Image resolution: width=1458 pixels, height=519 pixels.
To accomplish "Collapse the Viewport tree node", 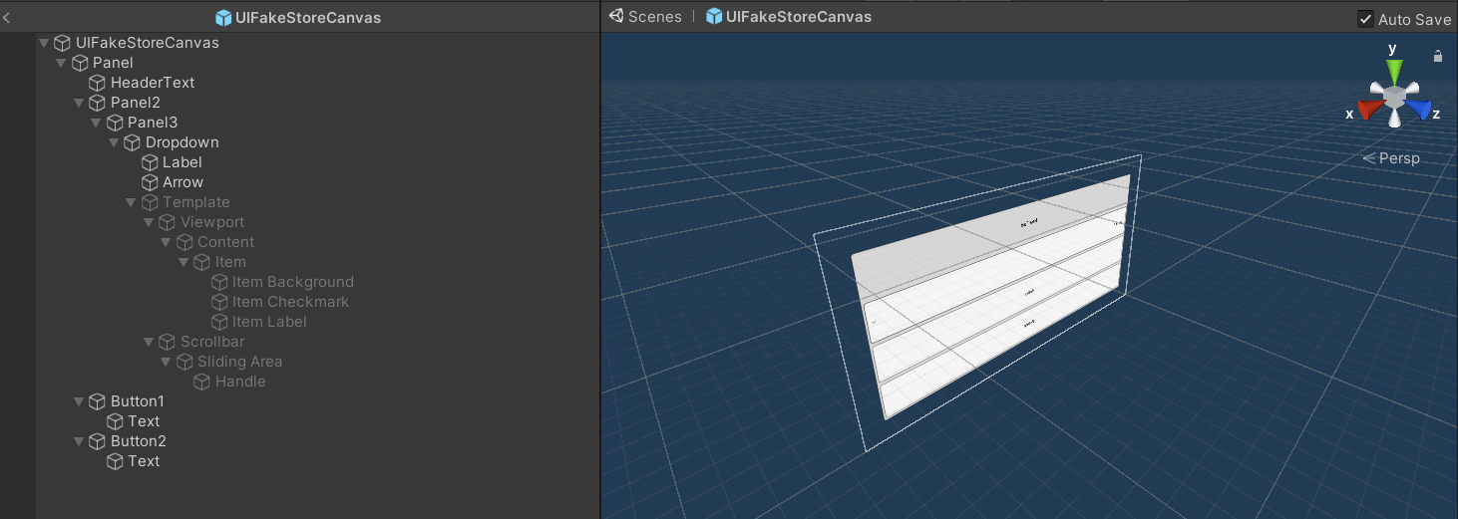I will (x=149, y=222).
